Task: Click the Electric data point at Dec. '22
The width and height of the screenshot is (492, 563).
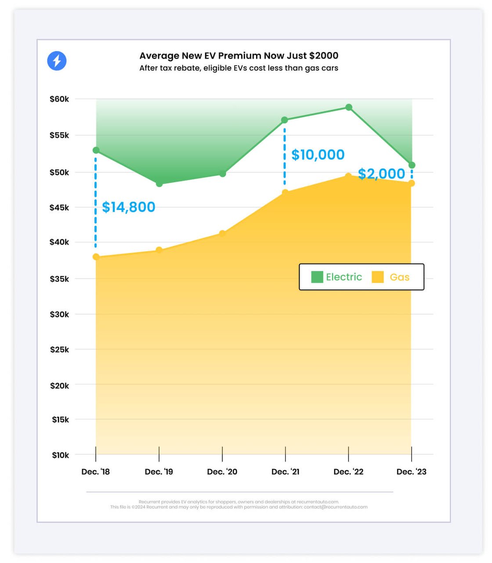Action: coord(349,107)
